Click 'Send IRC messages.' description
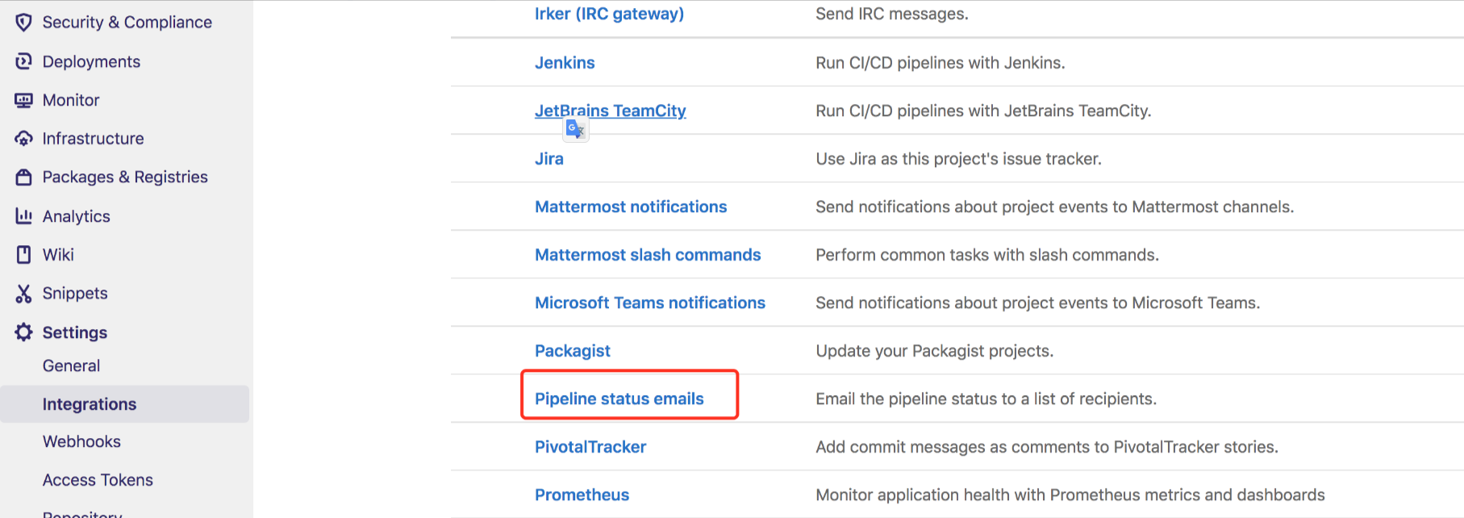1464x518 pixels. click(892, 14)
